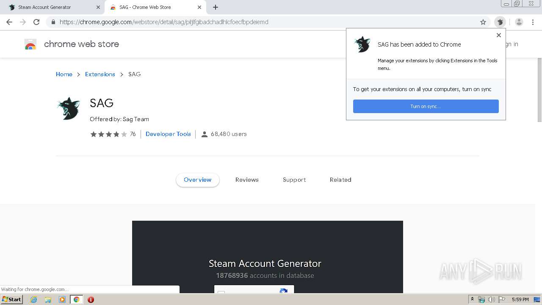Click the Chrome taskbar button
The width and height of the screenshot is (542, 305).
tap(77, 299)
